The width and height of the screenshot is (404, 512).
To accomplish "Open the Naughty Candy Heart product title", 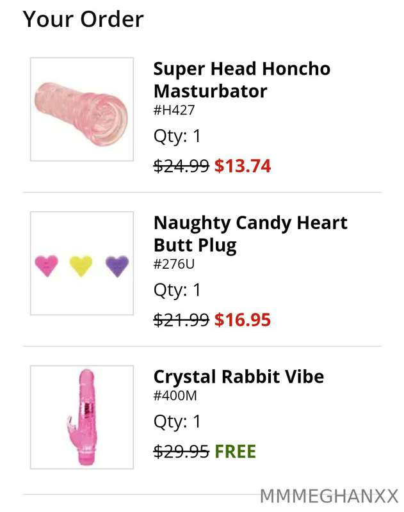I will [250, 234].
